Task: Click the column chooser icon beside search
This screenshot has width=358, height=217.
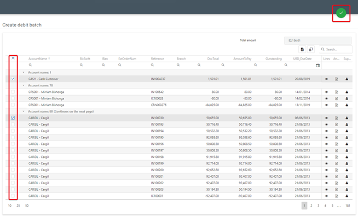Action: [x=311, y=49]
